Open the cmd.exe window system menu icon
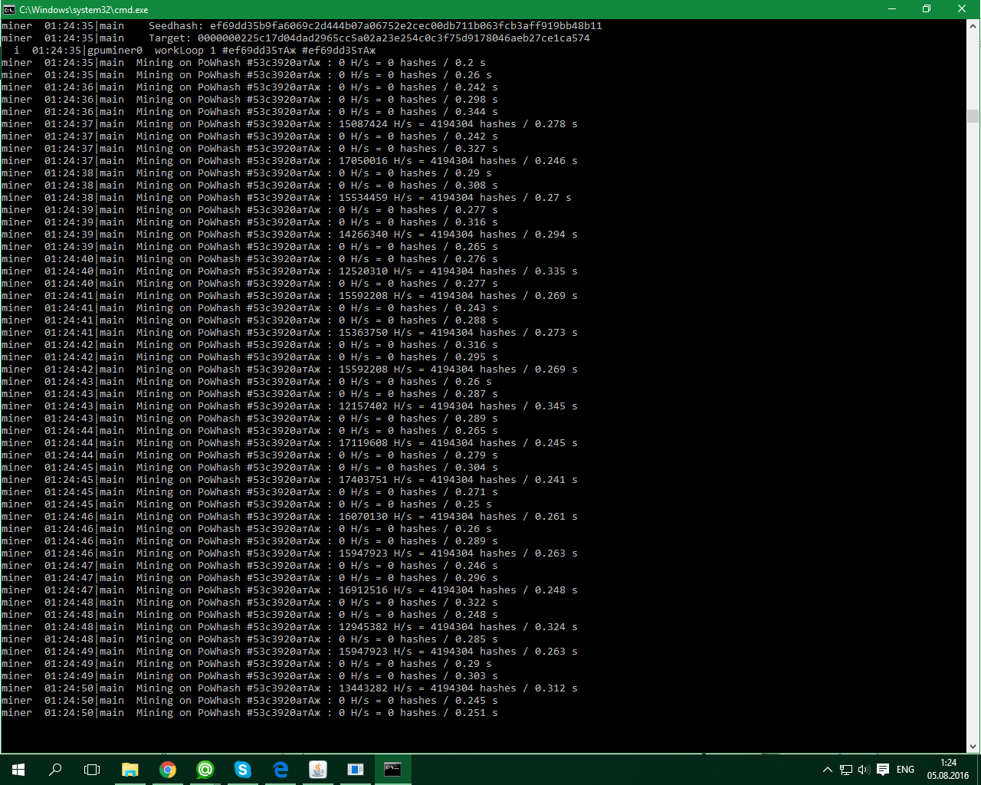981x785 pixels. click(x=9, y=9)
